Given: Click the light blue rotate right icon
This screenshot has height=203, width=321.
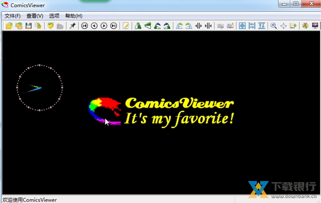Looking at the screenshot, I should [189, 26].
